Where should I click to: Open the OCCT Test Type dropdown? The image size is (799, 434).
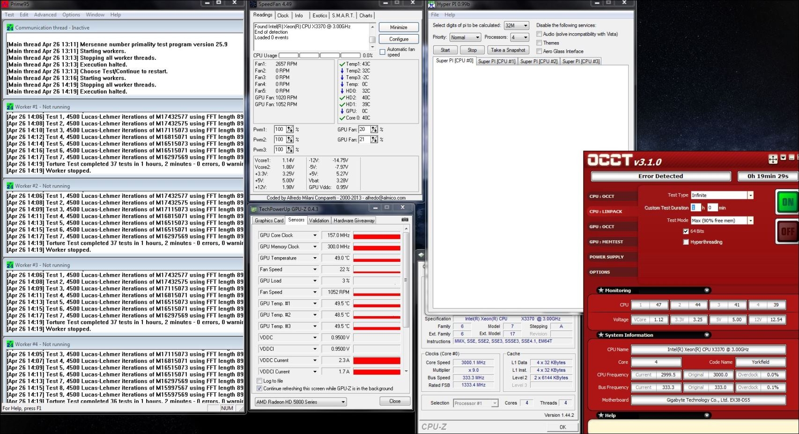pyautogui.click(x=750, y=195)
